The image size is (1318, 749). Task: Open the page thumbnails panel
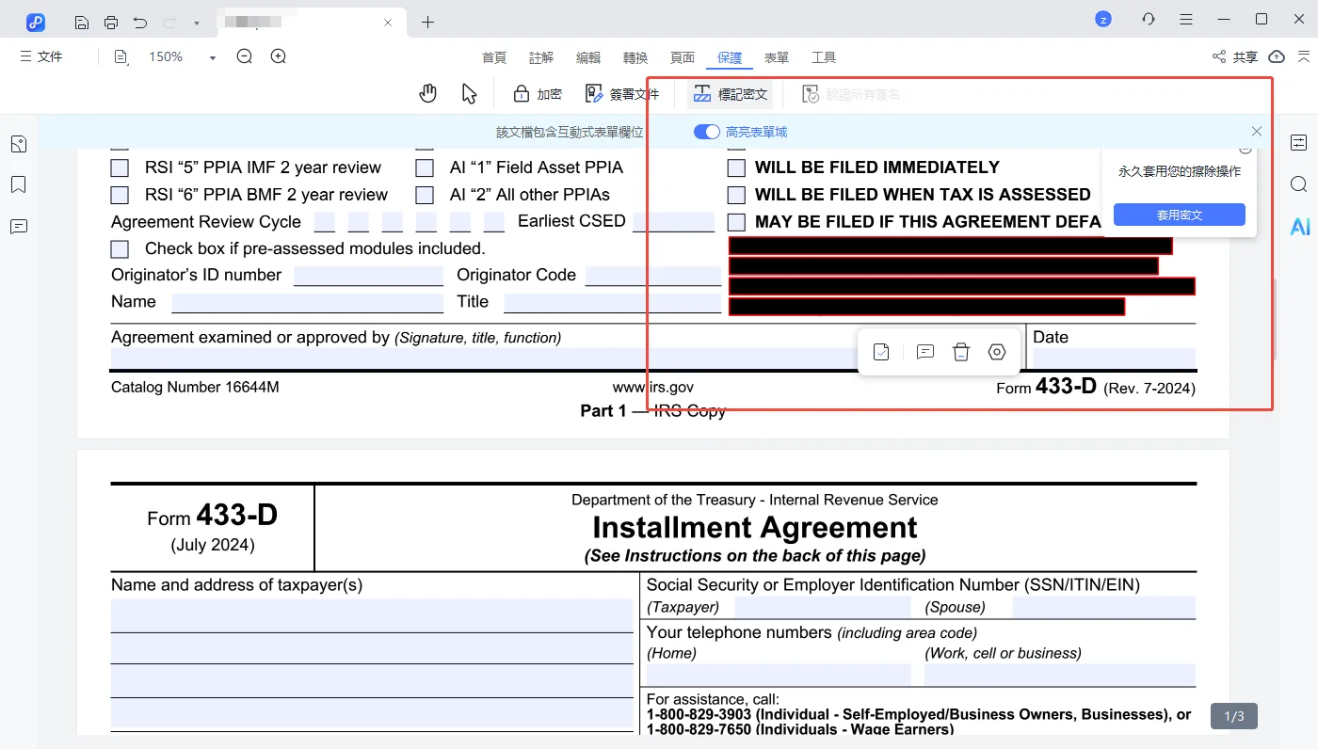tap(18, 144)
